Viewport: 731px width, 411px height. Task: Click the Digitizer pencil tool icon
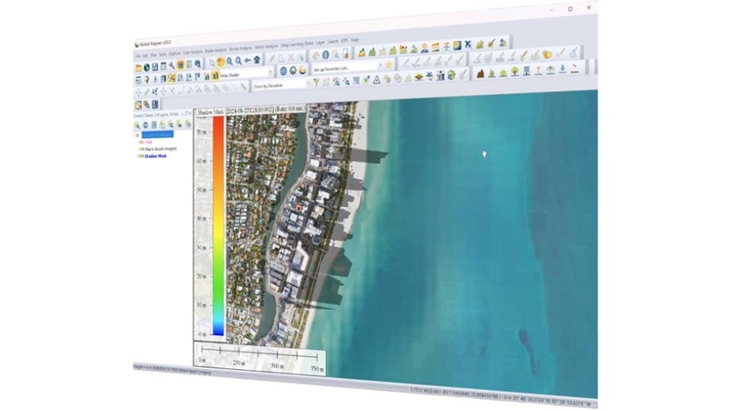[x=271, y=58]
